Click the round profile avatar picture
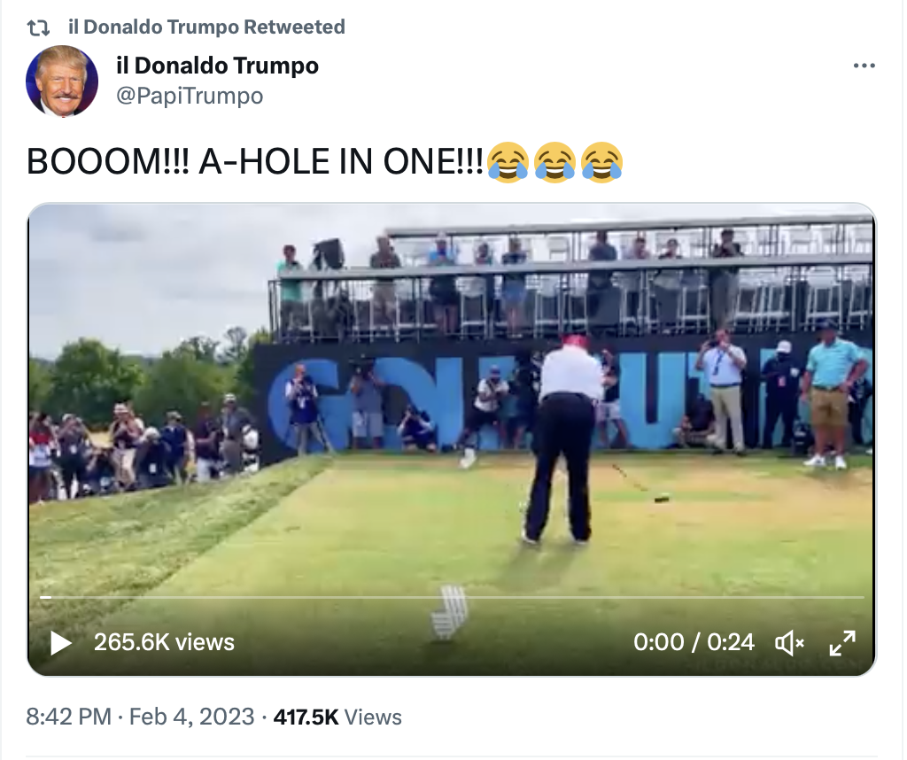The height and width of the screenshot is (760, 907). click(x=62, y=81)
